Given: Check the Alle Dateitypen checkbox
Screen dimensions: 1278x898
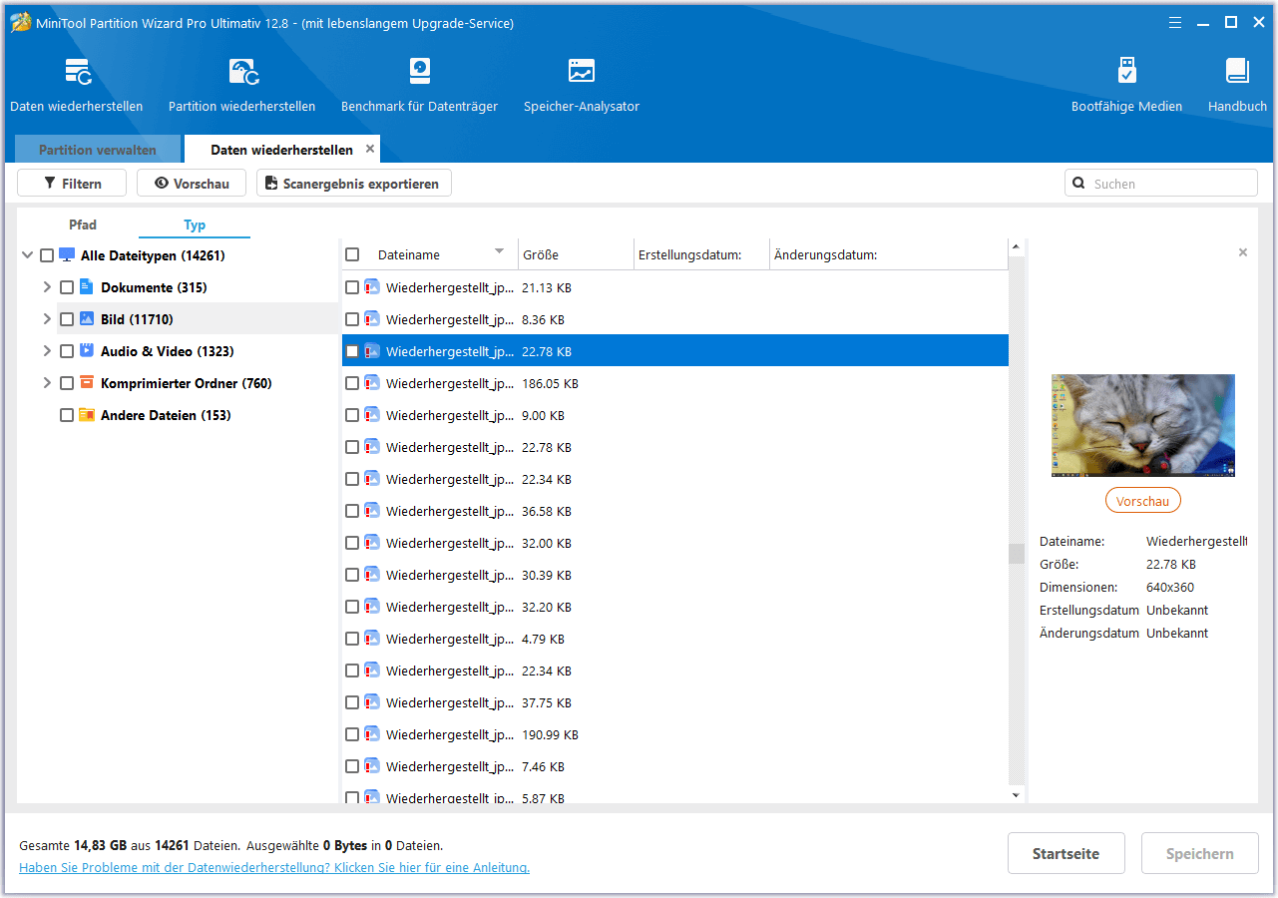Looking at the screenshot, I should [x=47, y=255].
